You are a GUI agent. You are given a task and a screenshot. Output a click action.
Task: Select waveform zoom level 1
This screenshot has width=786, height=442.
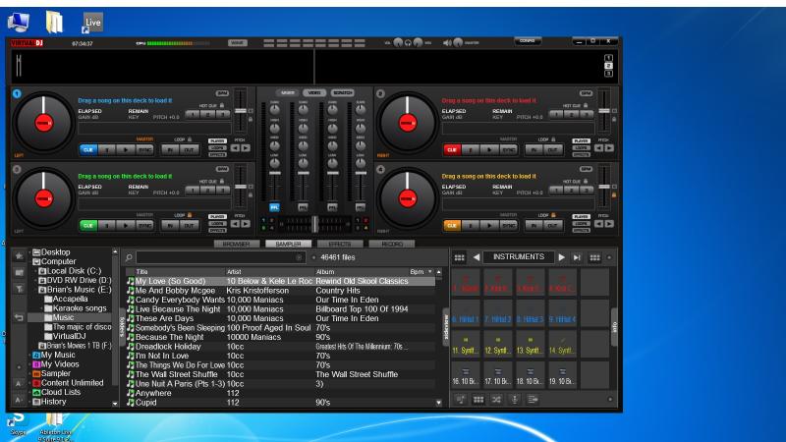coord(608,58)
